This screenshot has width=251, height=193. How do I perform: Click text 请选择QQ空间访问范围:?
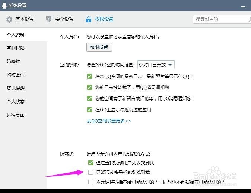[111, 65]
